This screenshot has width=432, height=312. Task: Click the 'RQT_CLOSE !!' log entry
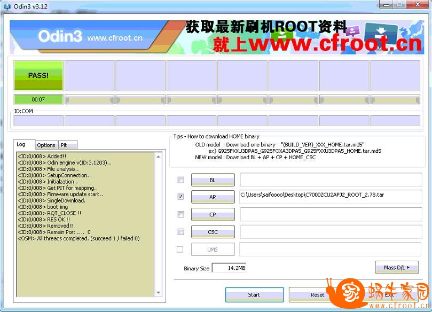(50, 213)
